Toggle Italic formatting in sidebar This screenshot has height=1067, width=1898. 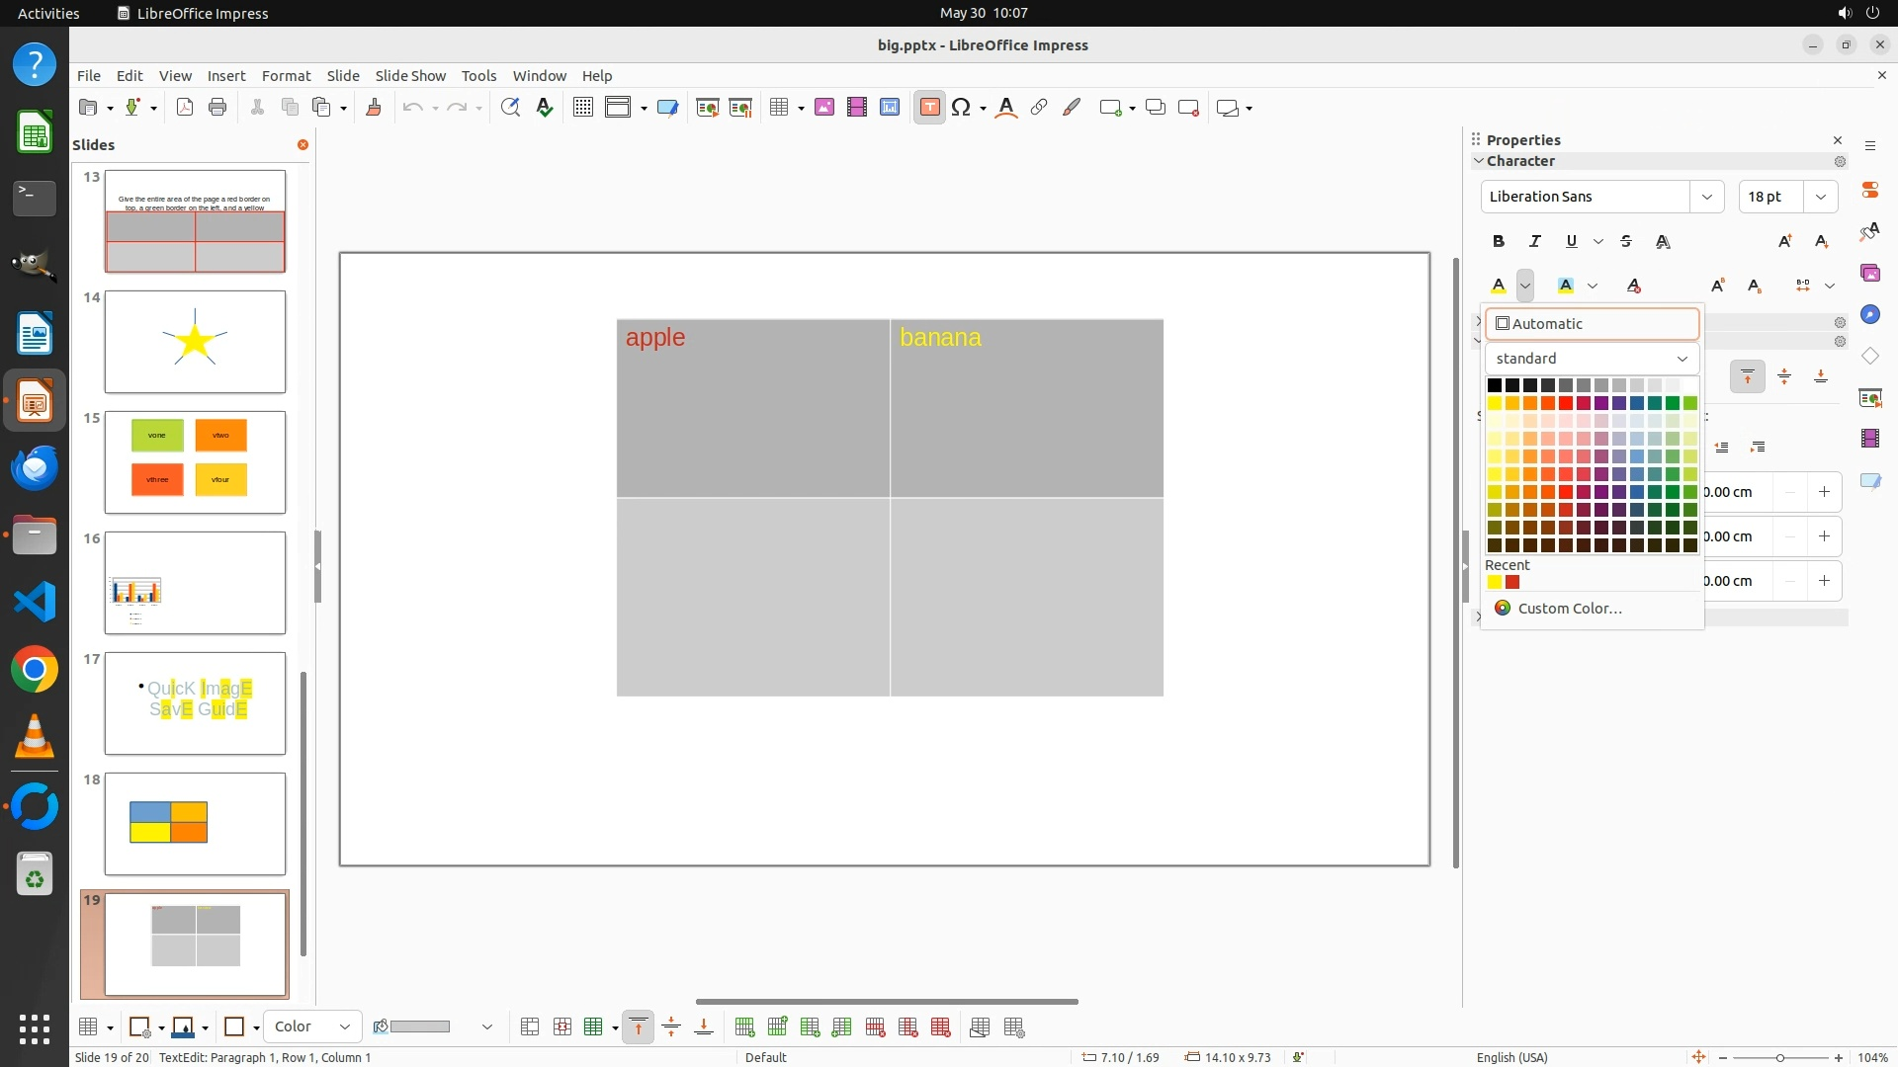pos(1535,241)
